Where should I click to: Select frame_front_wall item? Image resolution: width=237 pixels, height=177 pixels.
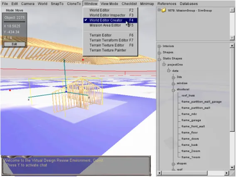click(x=193, y=126)
